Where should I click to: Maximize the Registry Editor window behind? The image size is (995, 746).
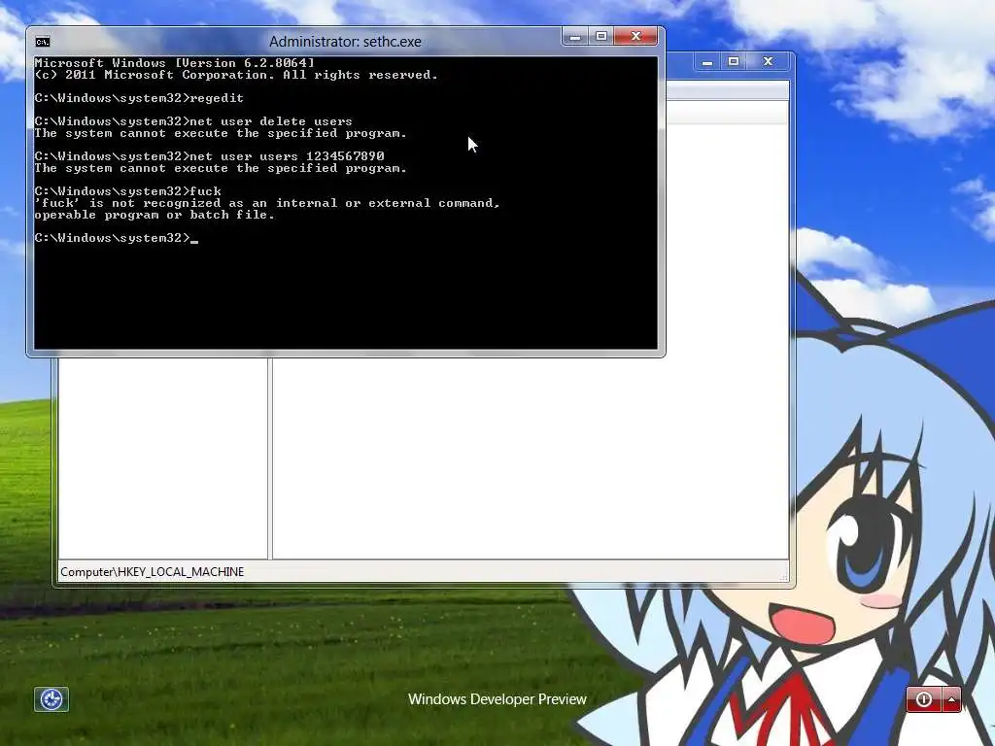[734, 62]
